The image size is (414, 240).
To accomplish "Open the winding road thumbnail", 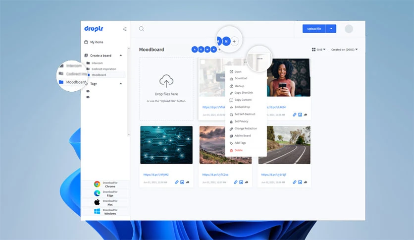I will (x=284, y=145).
